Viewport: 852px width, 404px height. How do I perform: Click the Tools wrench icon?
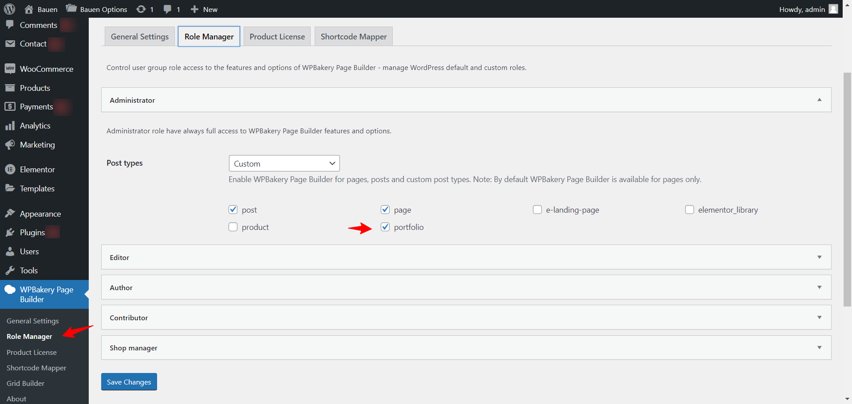(10, 270)
